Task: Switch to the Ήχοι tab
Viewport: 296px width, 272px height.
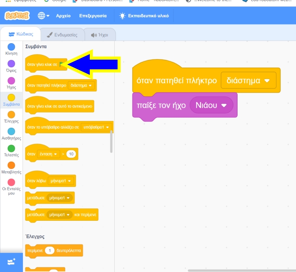Action: [x=100, y=35]
